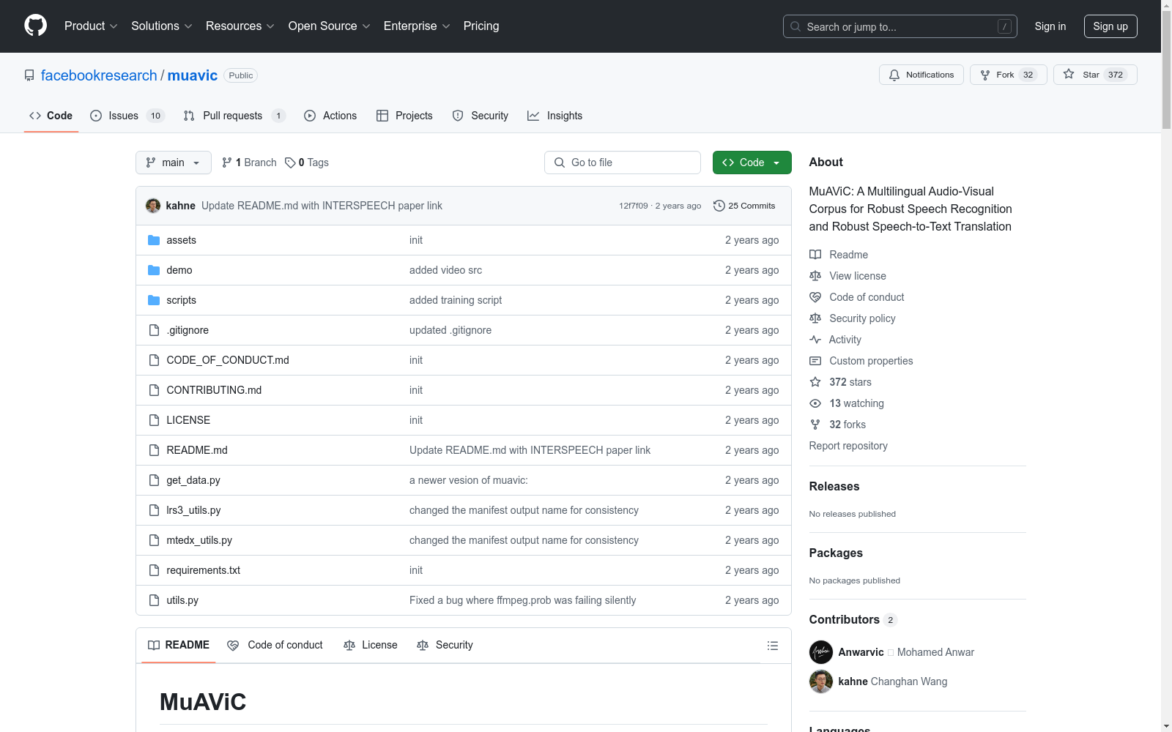Open the facebookresearch organization link
This screenshot has height=732, width=1172.
pos(99,75)
